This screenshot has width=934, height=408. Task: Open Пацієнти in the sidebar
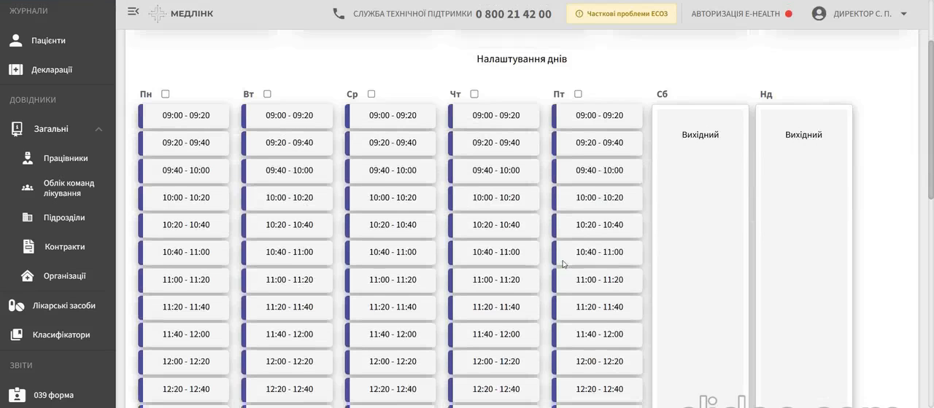[48, 41]
